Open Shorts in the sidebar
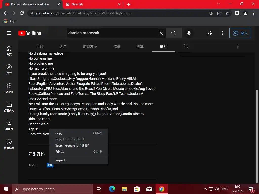 9,88
